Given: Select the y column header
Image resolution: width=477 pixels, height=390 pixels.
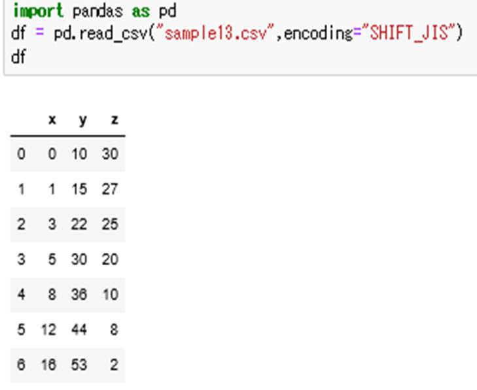Looking at the screenshot, I should (82, 121).
